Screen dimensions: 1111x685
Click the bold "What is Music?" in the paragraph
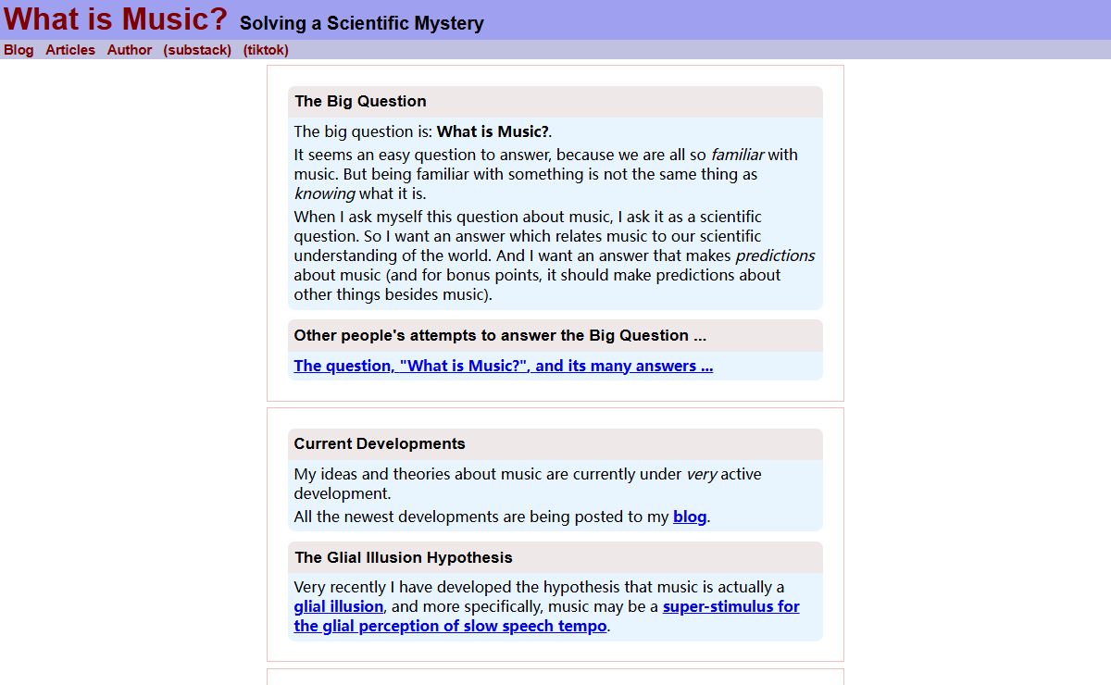(493, 131)
